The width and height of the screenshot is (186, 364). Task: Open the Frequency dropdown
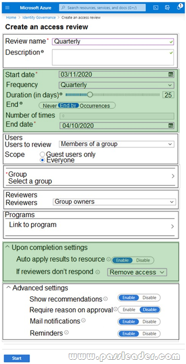click(x=116, y=85)
